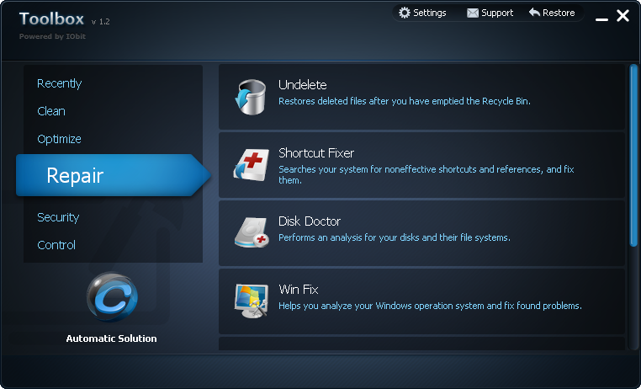Launch the Automatic Solution label

coord(111,338)
